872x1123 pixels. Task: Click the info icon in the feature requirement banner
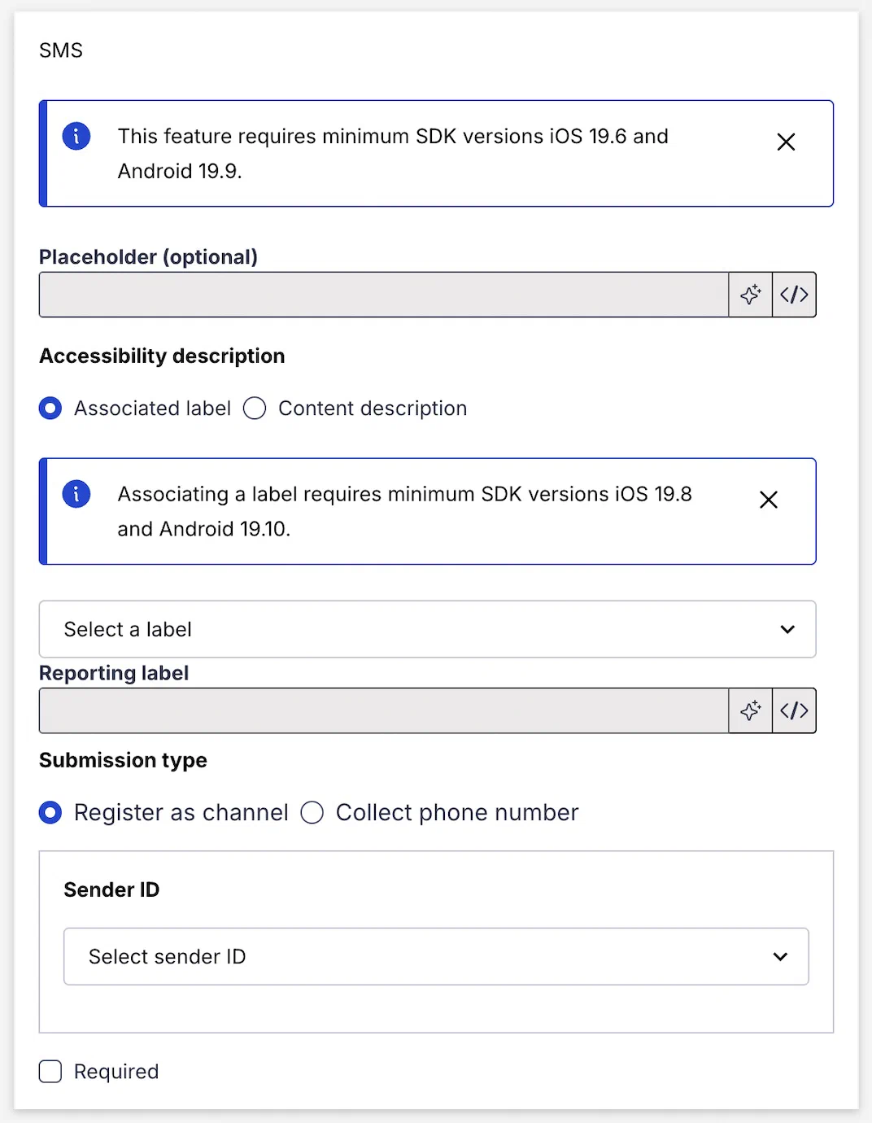(76, 136)
